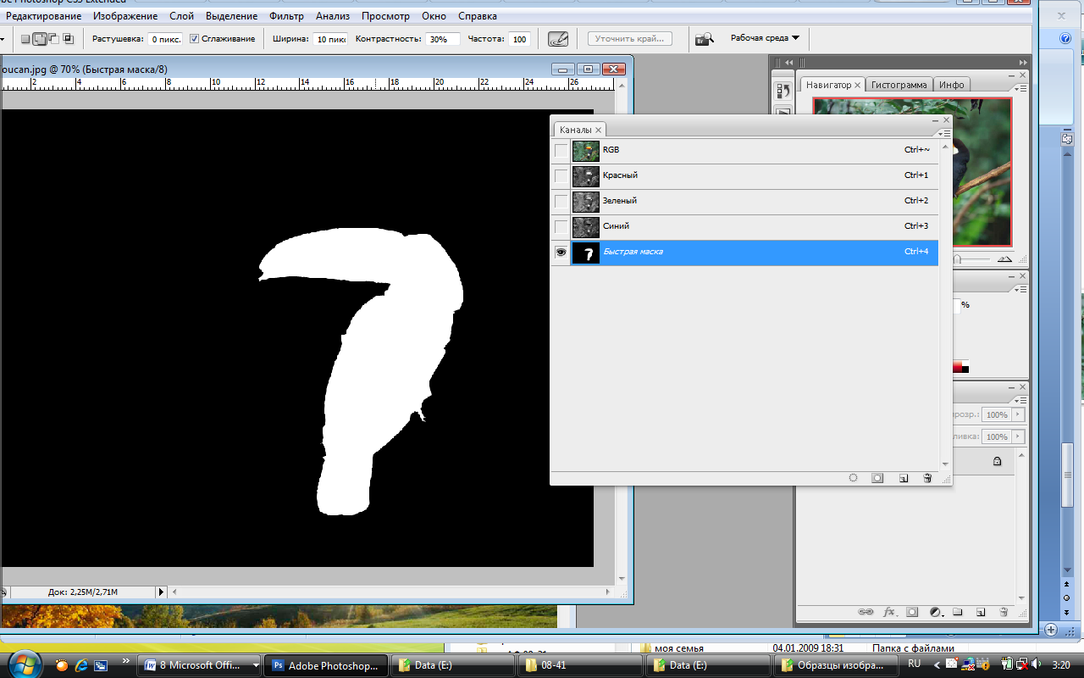1084x678 pixels.
Task: Switch to the Гистограмма tab
Action: pos(899,85)
